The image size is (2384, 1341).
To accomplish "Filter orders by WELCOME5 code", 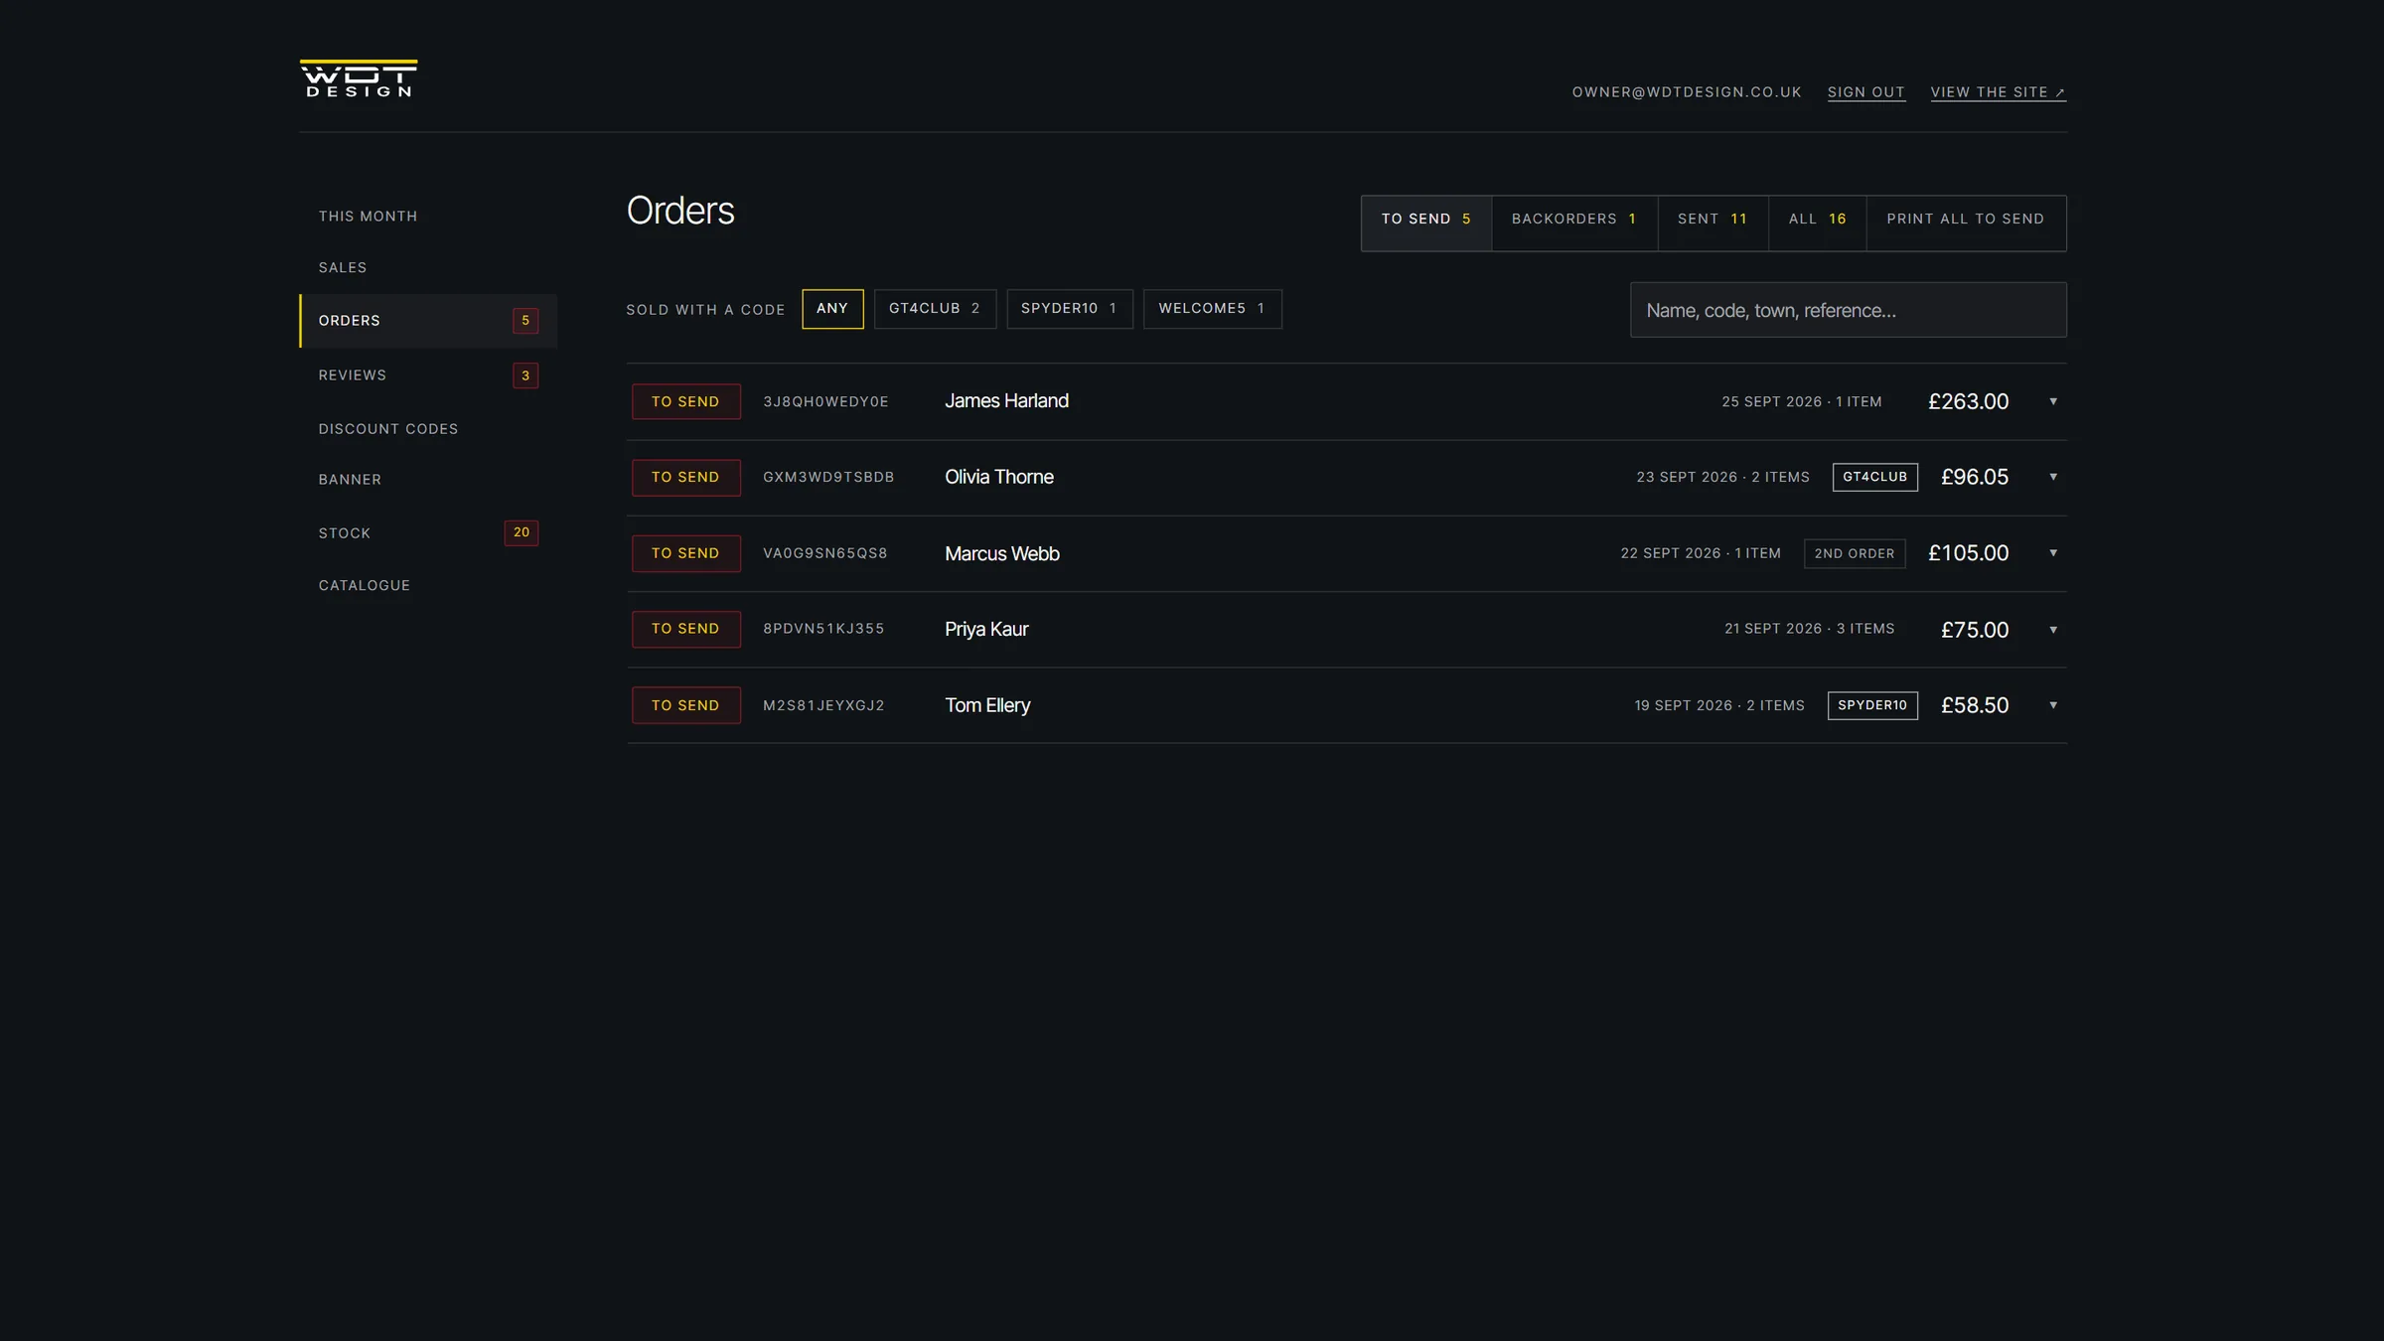I will pos(1212,309).
